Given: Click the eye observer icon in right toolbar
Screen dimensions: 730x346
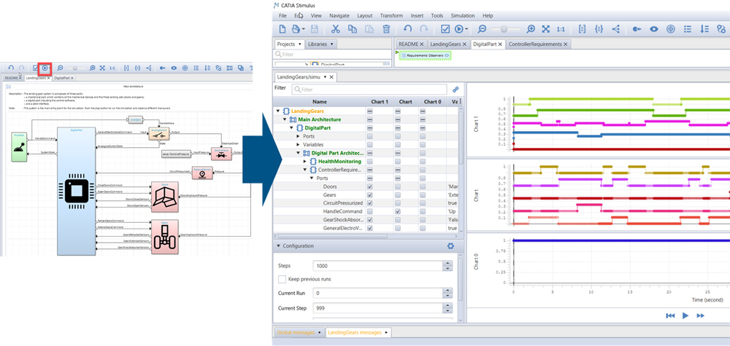Looking at the screenshot, I should pos(654,29).
